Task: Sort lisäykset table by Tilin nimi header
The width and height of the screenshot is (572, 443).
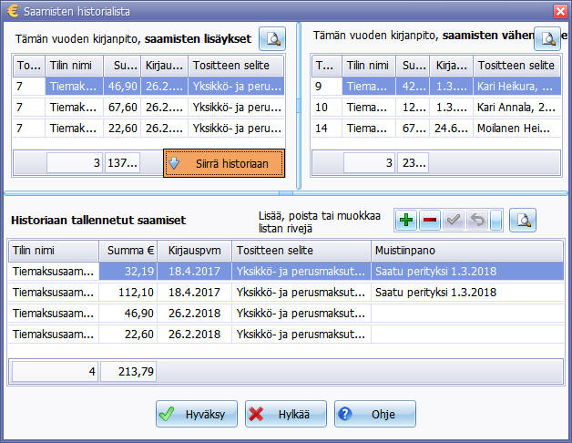Action: click(x=75, y=66)
